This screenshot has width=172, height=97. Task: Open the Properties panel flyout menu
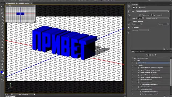tap(171, 5)
